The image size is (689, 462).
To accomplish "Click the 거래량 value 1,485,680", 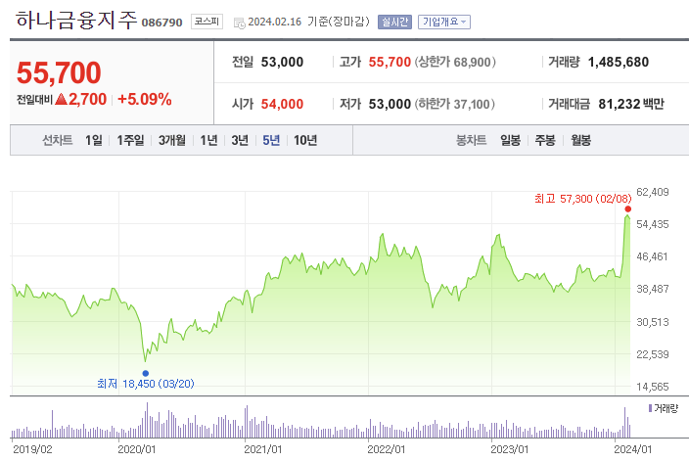I will (x=619, y=62).
